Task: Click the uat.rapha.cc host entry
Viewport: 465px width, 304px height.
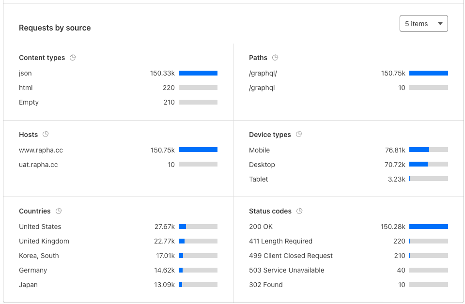Action: (x=38, y=165)
